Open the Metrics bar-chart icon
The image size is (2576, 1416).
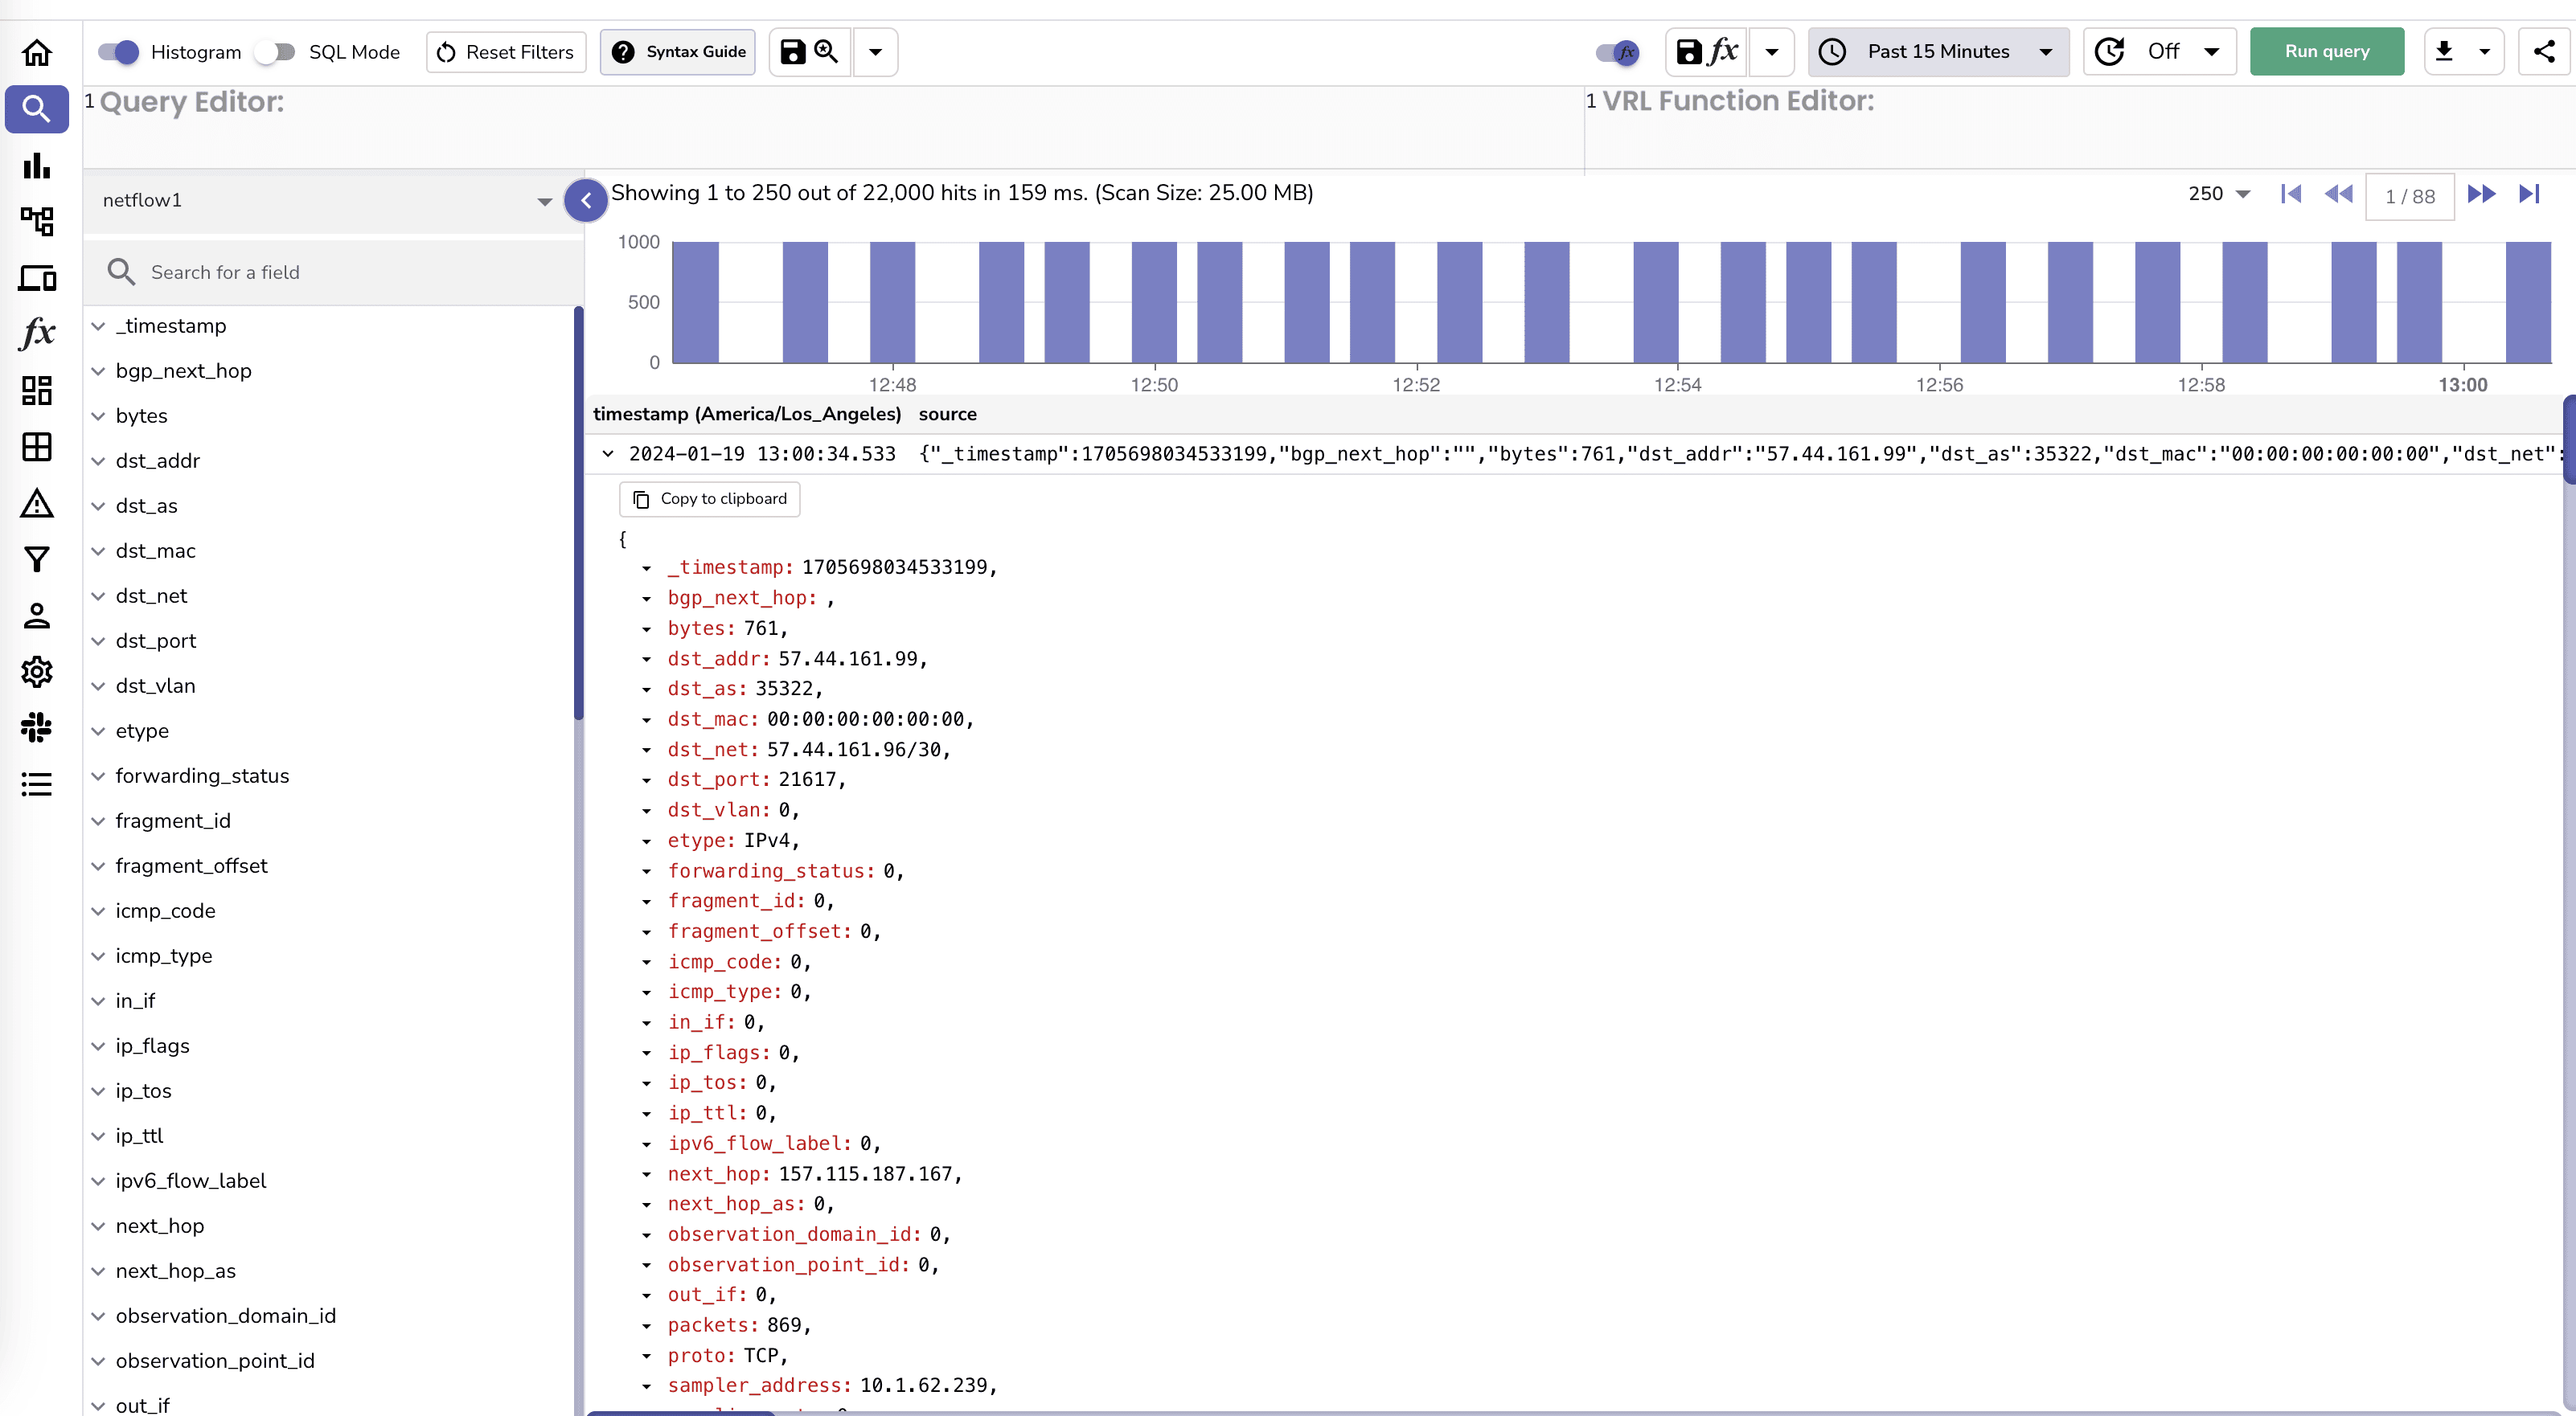pos(36,166)
